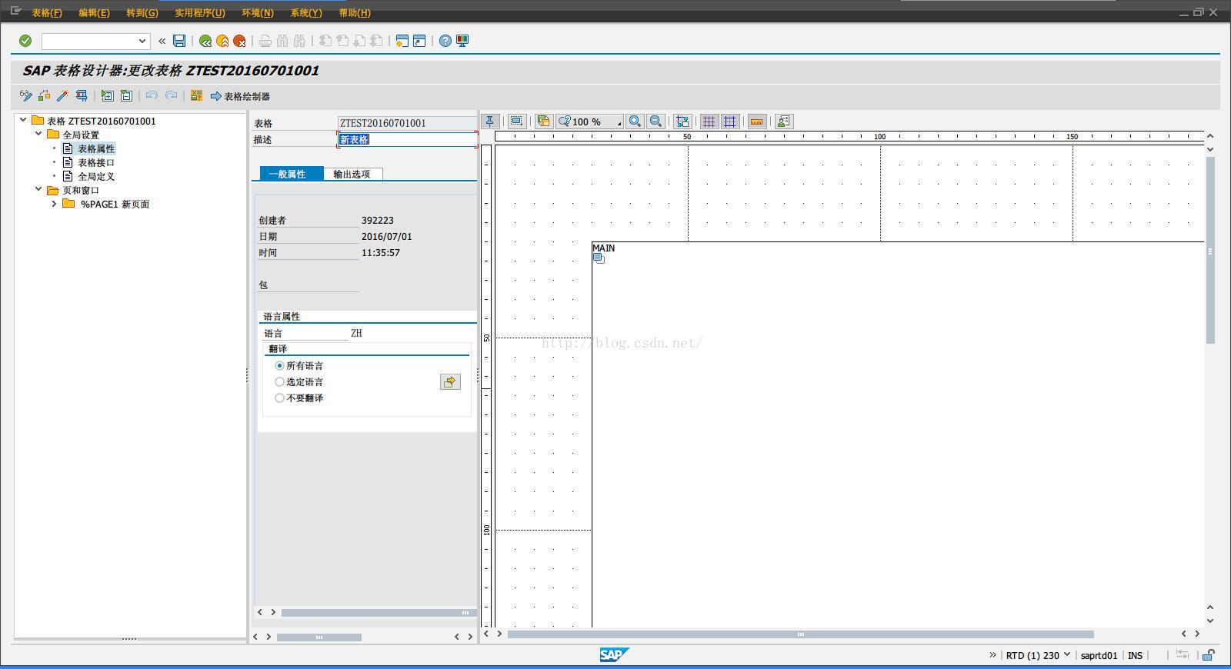Open the 系统(Y) menu
The height and width of the screenshot is (669, 1231).
306,13
